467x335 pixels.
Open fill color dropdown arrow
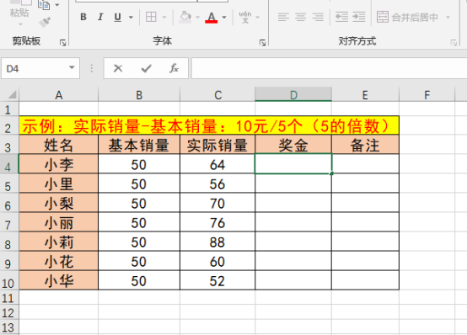pos(197,18)
